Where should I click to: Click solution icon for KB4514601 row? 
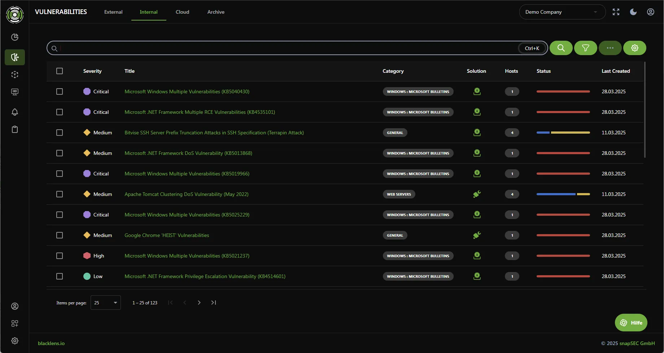(x=477, y=276)
